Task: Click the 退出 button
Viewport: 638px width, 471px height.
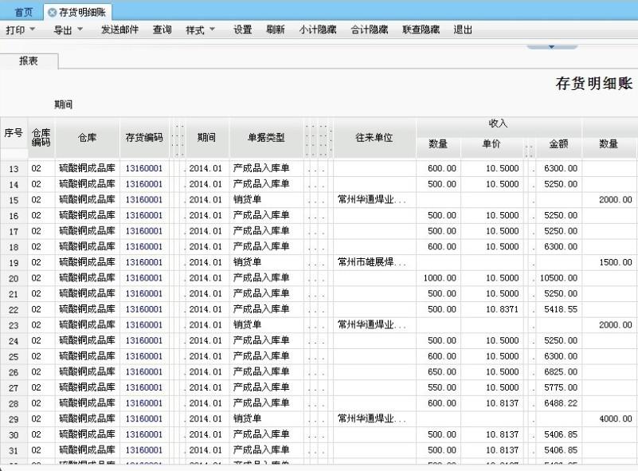Action: point(463,30)
